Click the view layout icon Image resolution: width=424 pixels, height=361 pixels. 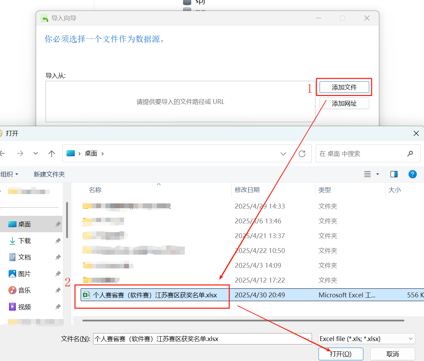click(x=367, y=174)
